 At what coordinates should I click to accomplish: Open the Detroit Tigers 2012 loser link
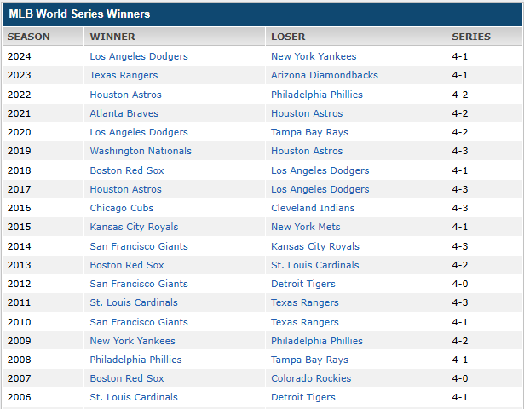coord(303,284)
